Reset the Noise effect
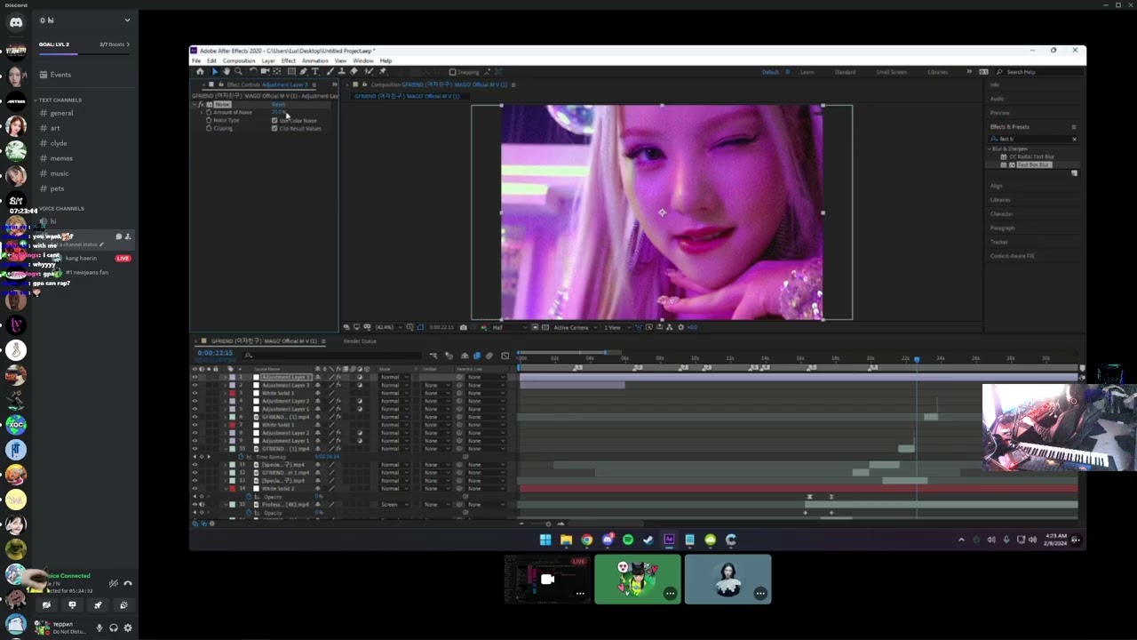The height and width of the screenshot is (640, 1137). click(x=278, y=105)
